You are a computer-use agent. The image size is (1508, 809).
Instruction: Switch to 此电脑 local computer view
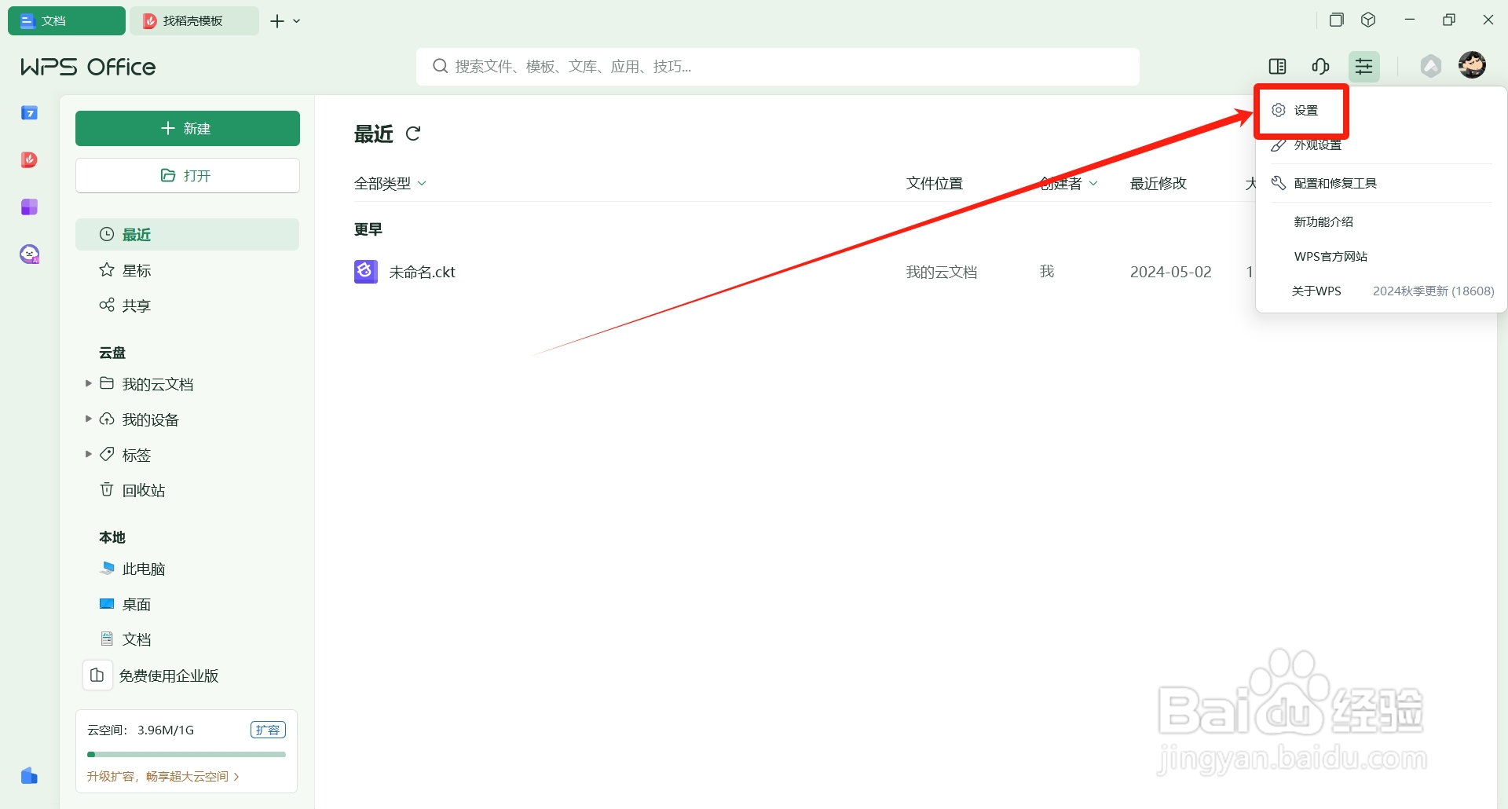(x=144, y=569)
